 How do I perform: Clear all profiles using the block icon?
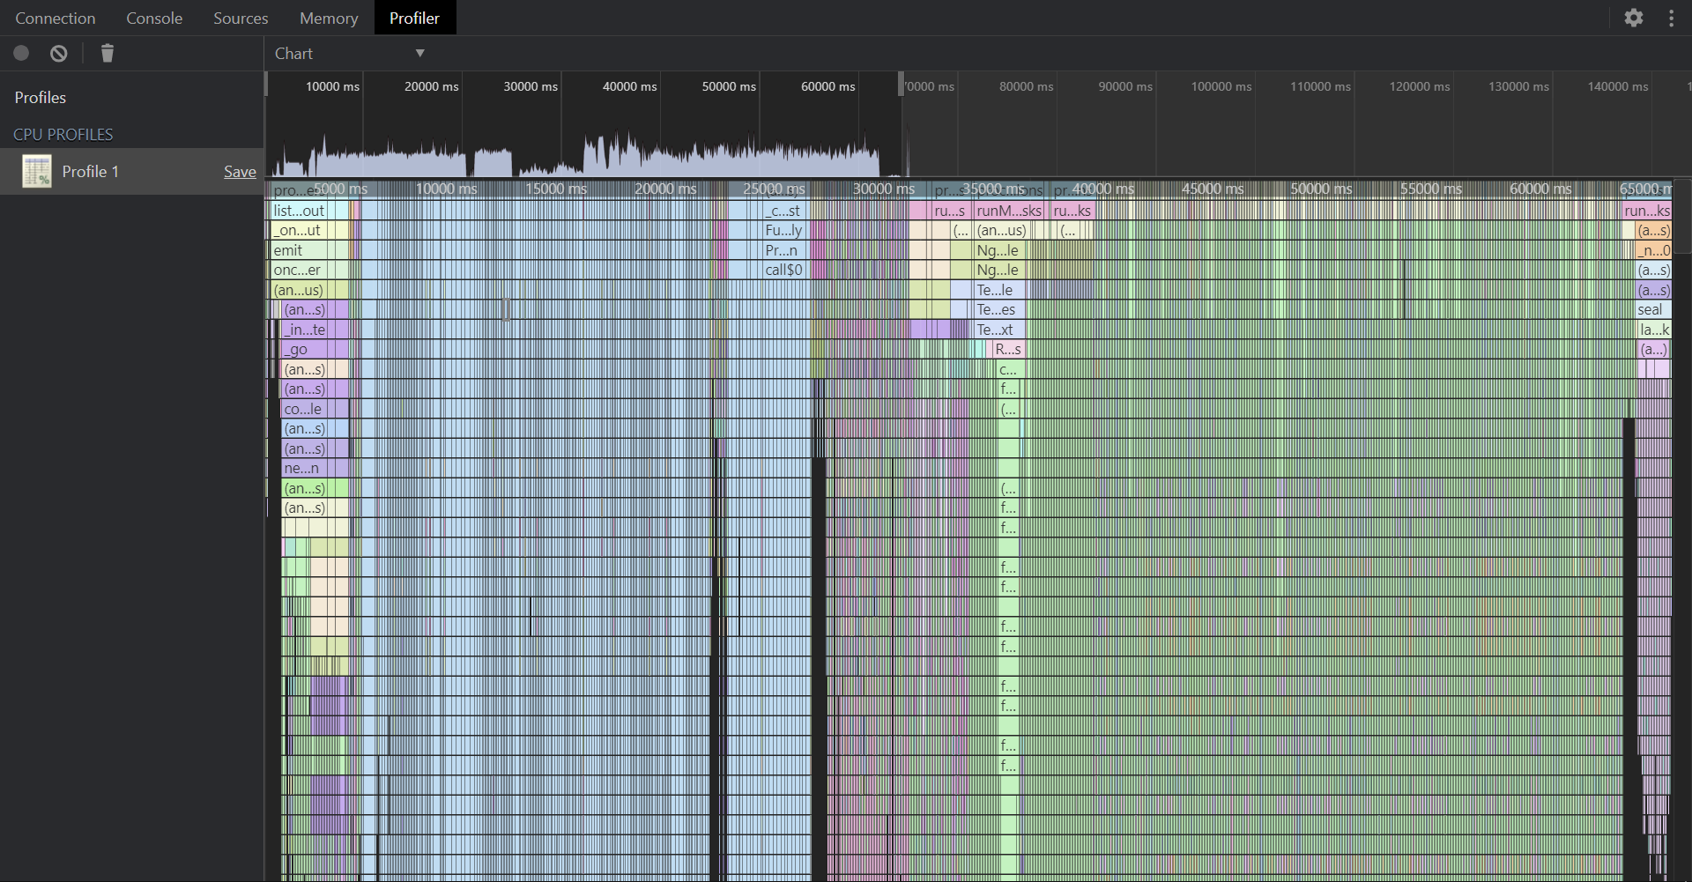[x=58, y=53]
